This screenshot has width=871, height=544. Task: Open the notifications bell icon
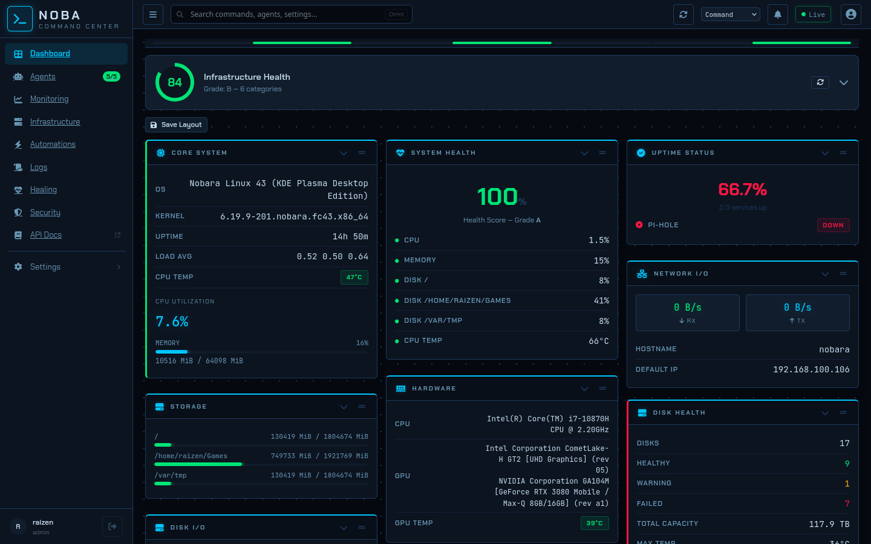[x=778, y=14]
